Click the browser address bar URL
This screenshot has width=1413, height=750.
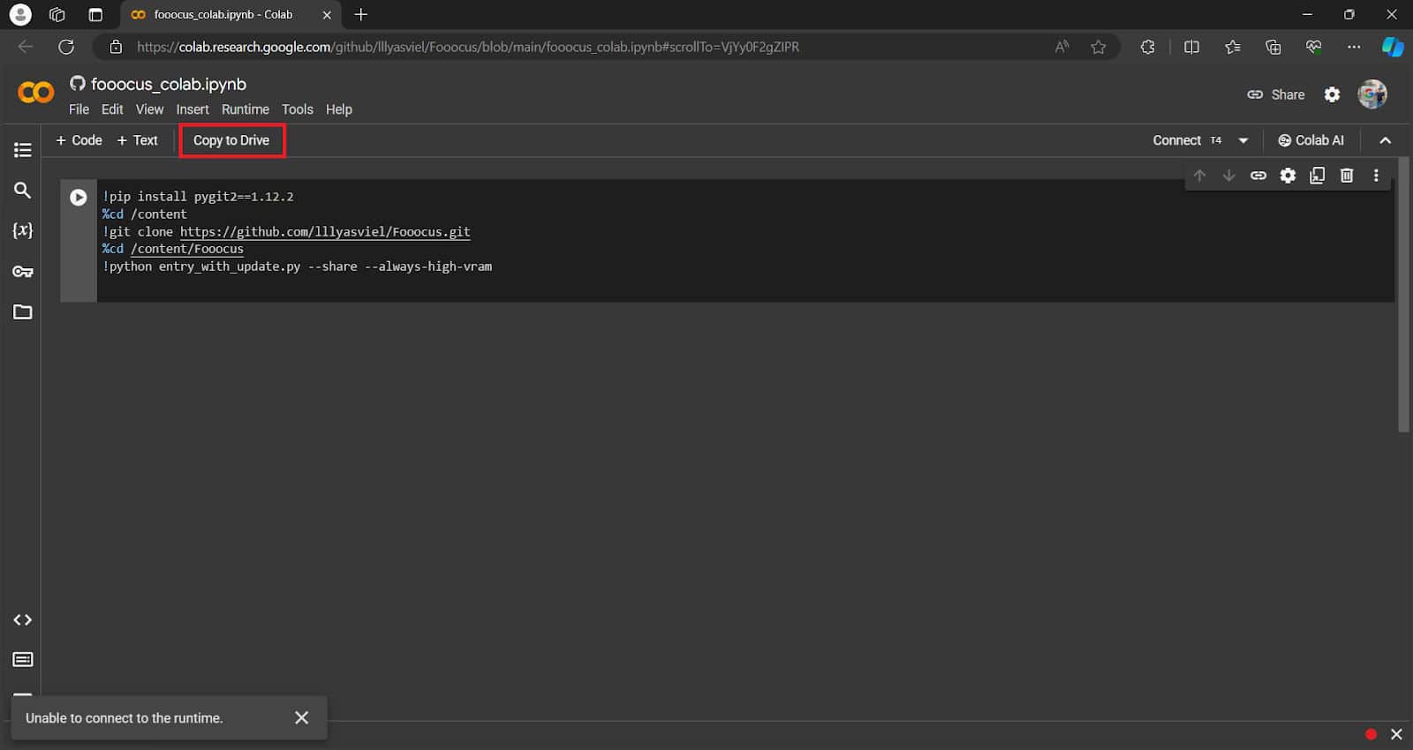468,47
